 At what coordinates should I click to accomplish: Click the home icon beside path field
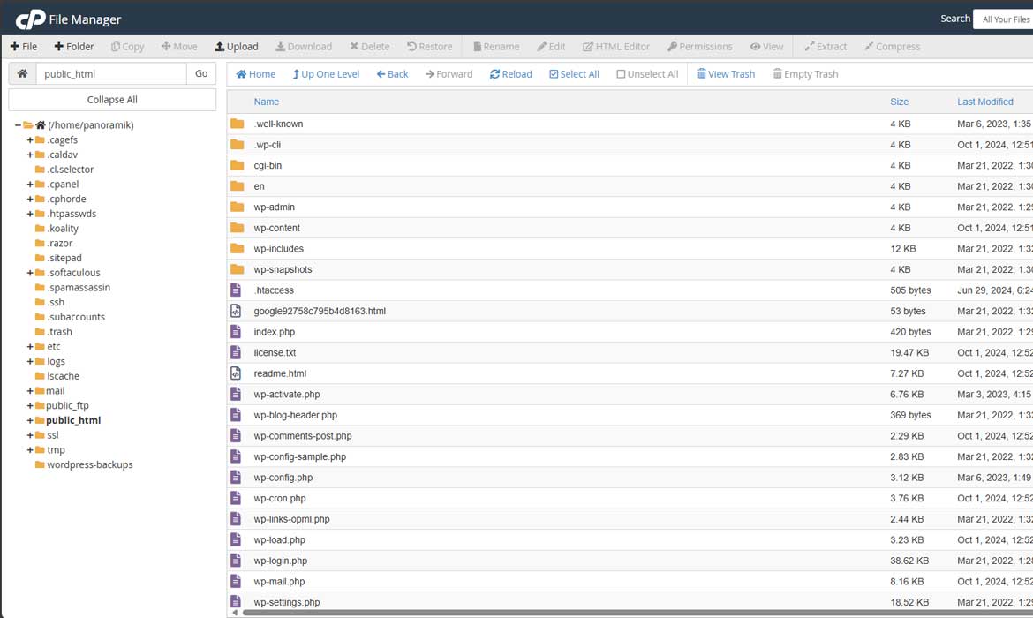[22, 74]
